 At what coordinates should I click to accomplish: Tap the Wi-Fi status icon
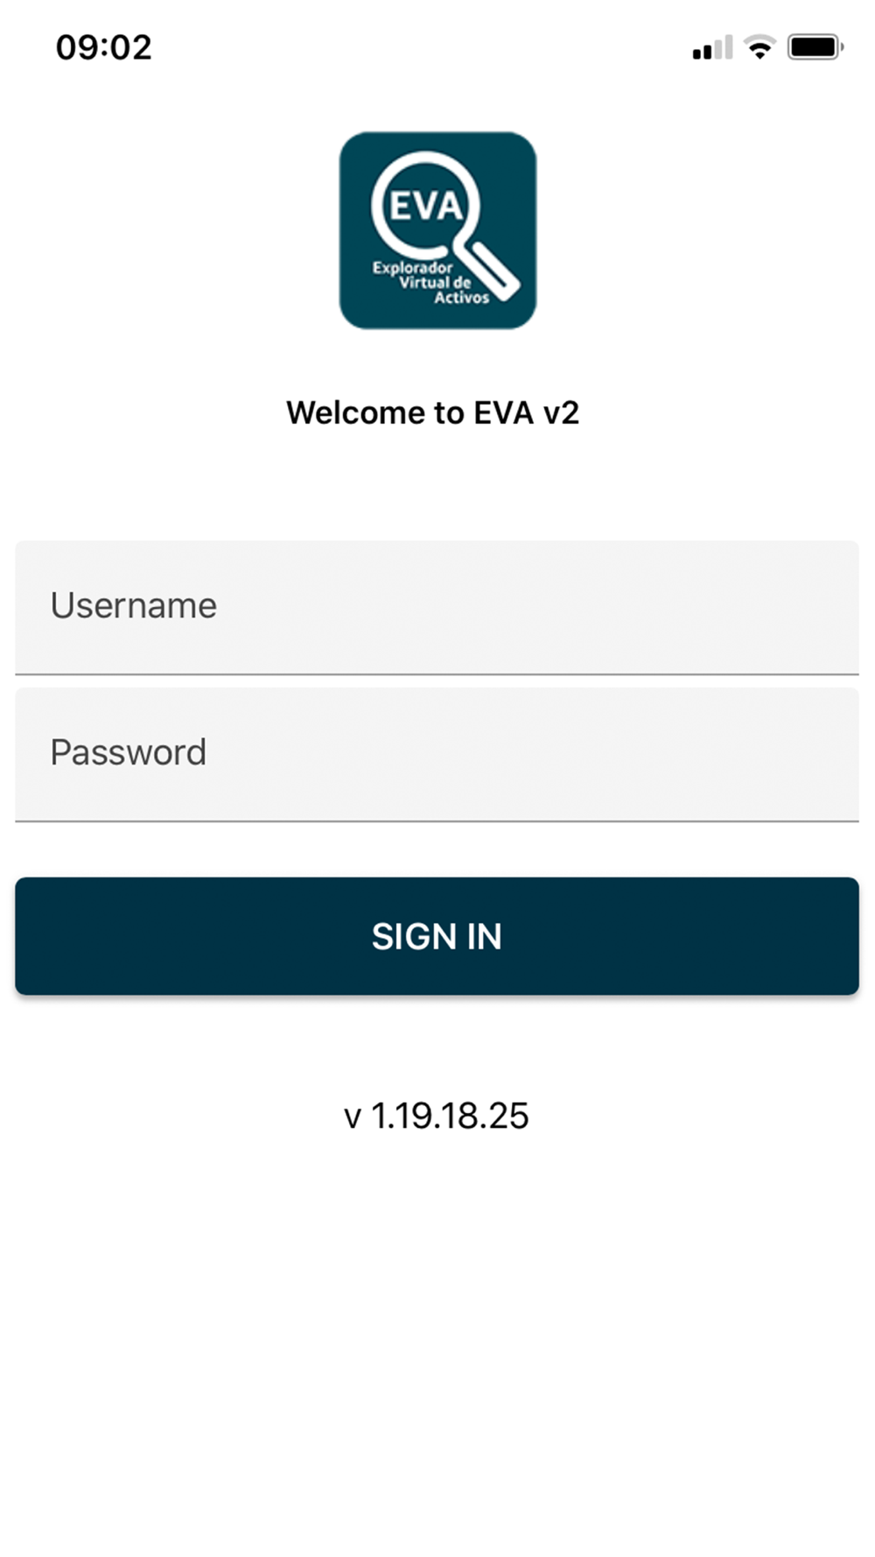tap(759, 47)
